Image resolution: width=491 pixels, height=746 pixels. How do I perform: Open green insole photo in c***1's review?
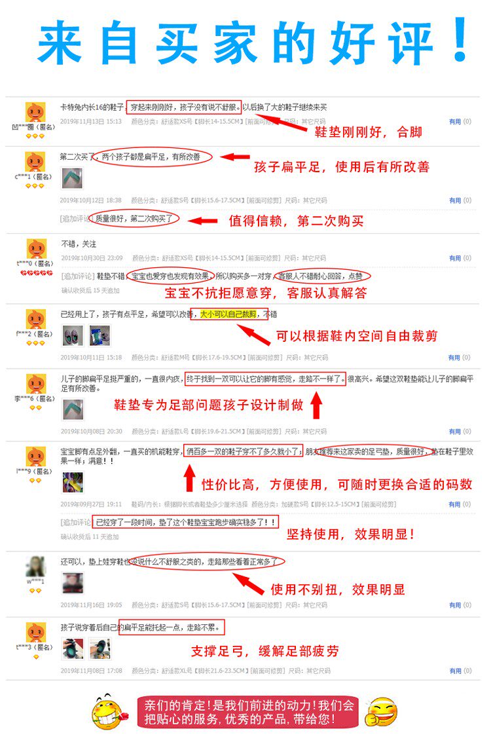(x=73, y=178)
